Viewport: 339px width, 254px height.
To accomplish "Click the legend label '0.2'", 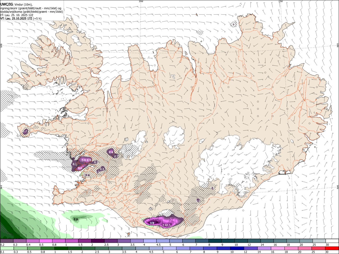I will 2,245.
